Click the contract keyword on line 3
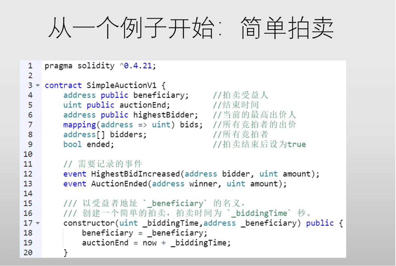This screenshot has height=266, width=396. [x=63, y=85]
